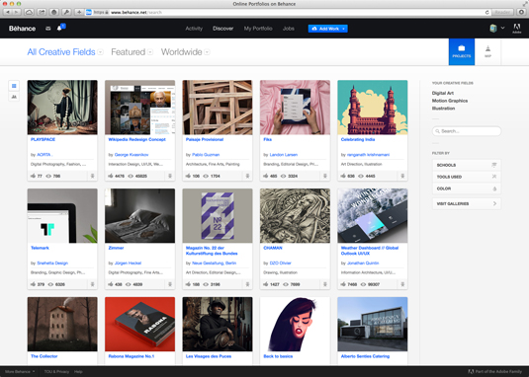Click the creative fields search box
529x377 pixels.
point(467,131)
